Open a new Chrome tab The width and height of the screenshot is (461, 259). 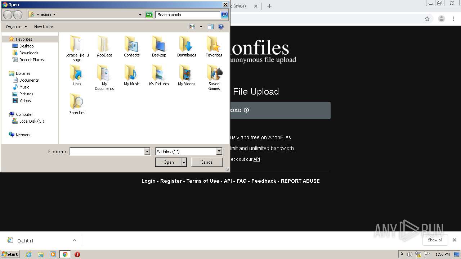(269, 6)
